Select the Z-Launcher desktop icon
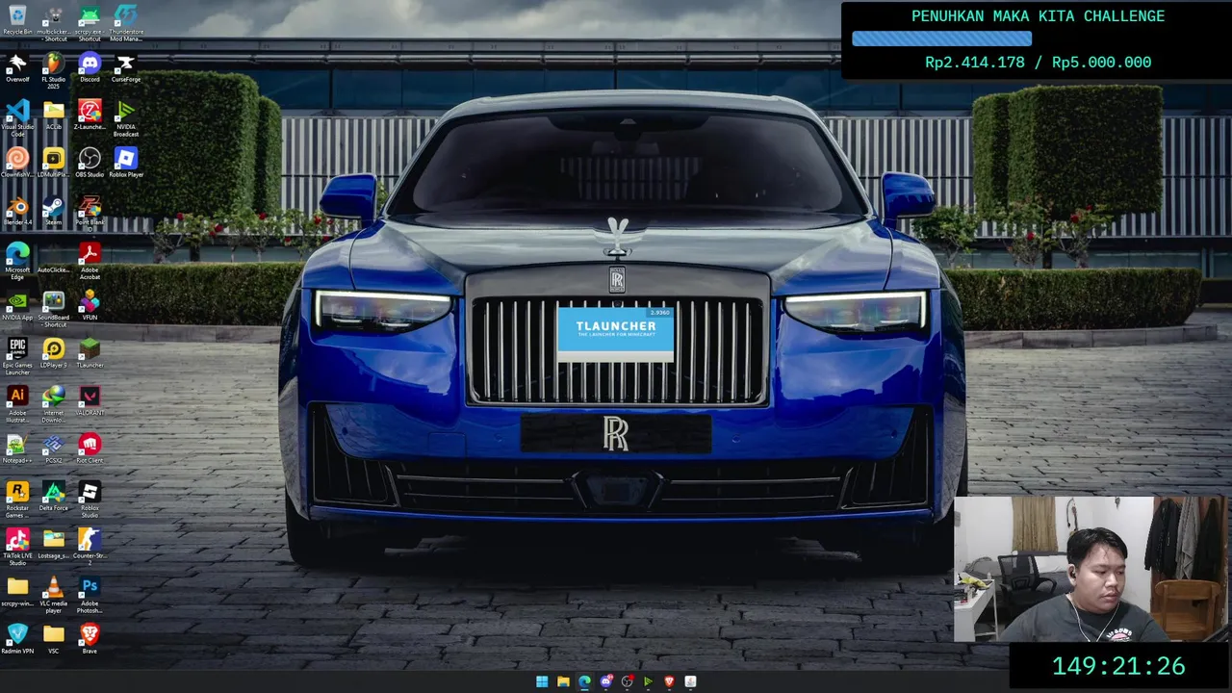Viewport: 1232px width, 693px height. tap(90, 115)
